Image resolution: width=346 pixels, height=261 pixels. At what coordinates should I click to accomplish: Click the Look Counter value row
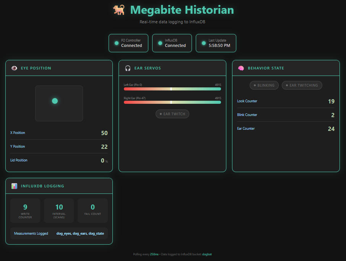(x=286, y=101)
